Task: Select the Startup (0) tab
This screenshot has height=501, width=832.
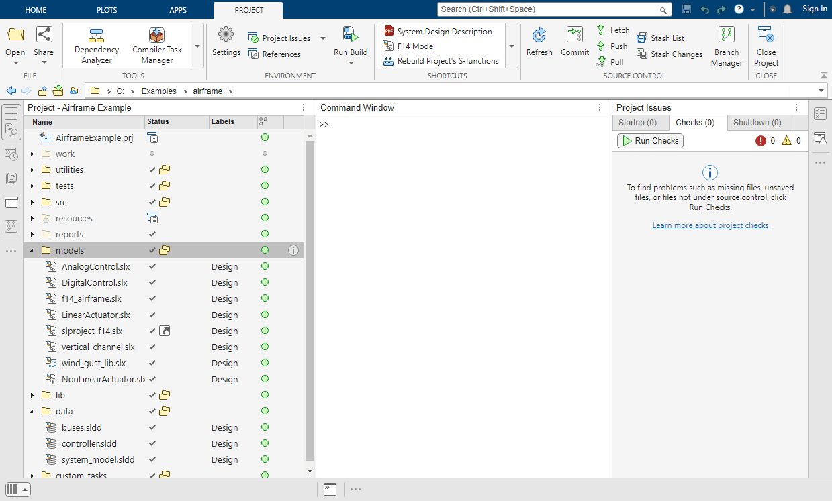Action: coord(637,123)
